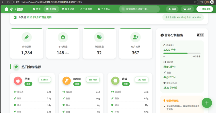Click the user-plus icon in 用户贡献 card
The height and width of the screenshot is (113, 216).
135,37
